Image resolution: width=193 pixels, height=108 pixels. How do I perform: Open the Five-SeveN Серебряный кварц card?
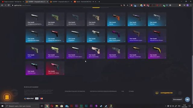point(35,35)
